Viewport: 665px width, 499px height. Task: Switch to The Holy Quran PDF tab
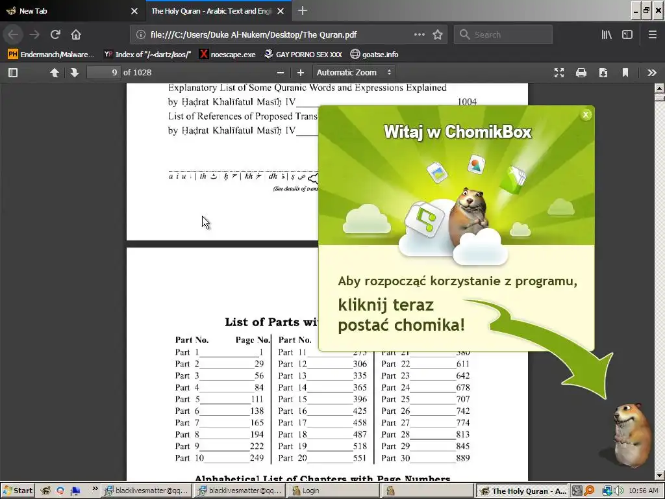click(x=212, y=11)
